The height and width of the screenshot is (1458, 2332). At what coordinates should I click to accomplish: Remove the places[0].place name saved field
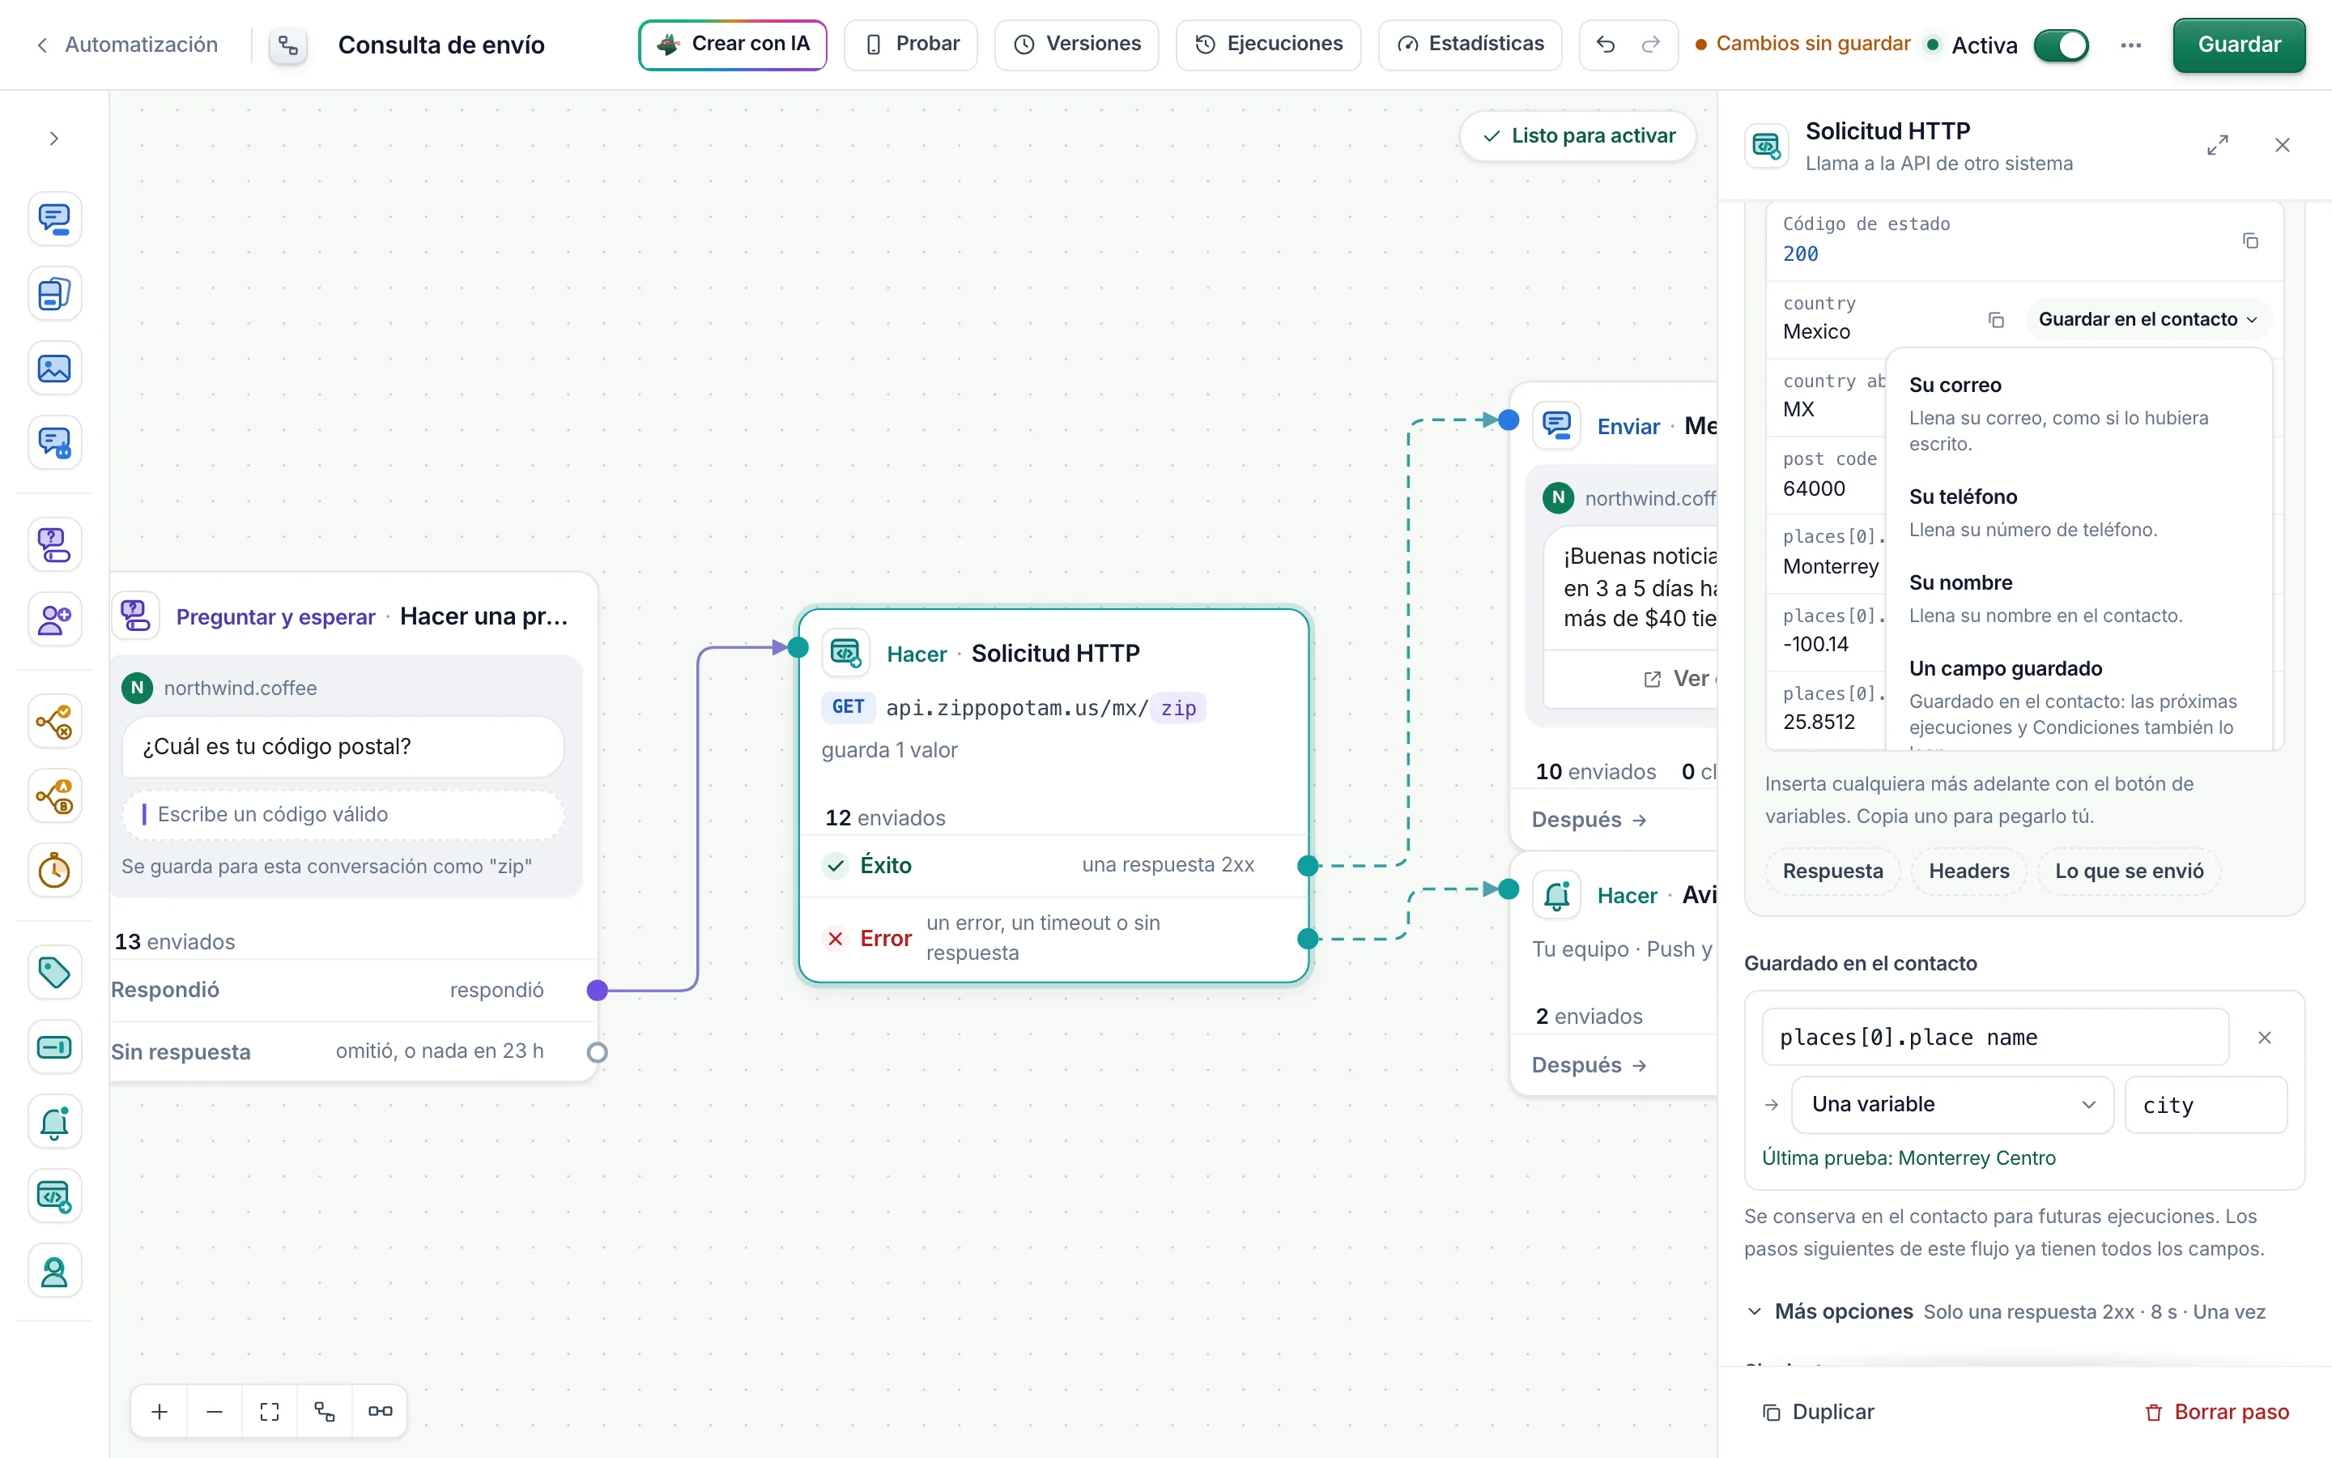2265,1038
